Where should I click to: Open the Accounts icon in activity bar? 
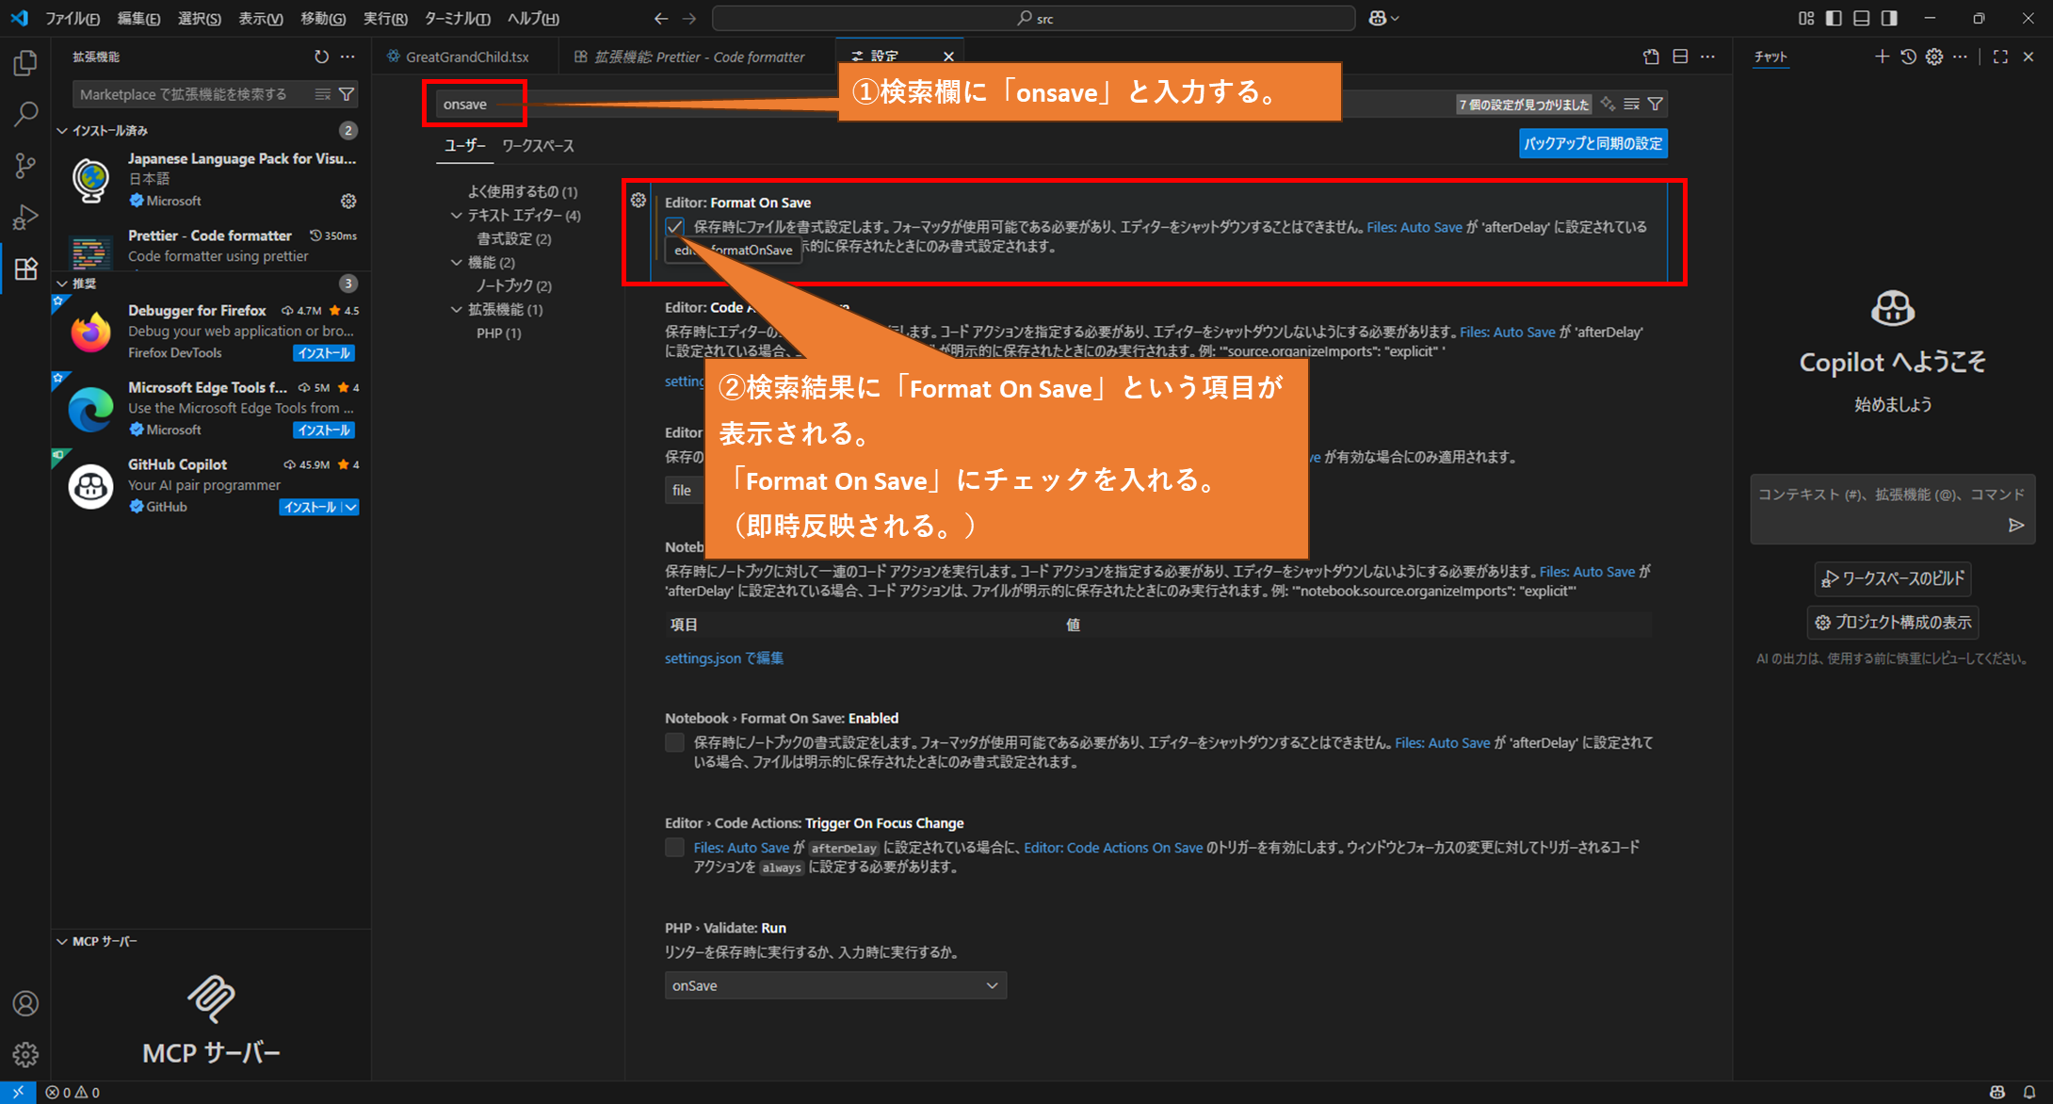[x=25, y=1003]
